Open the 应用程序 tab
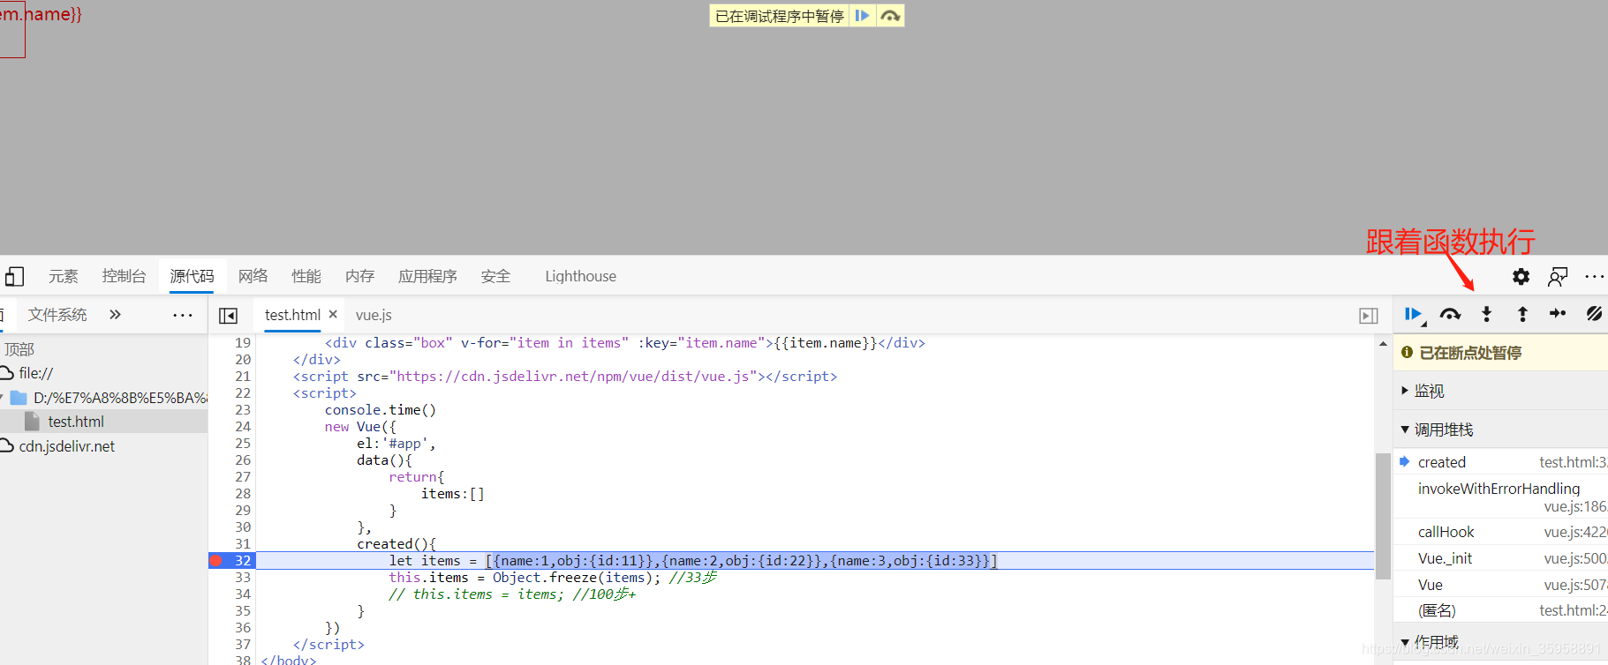 [427, 277]
